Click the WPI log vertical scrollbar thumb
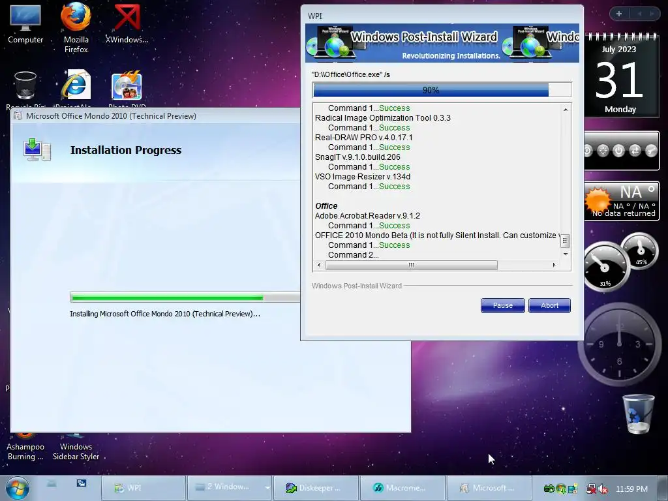 565,241
